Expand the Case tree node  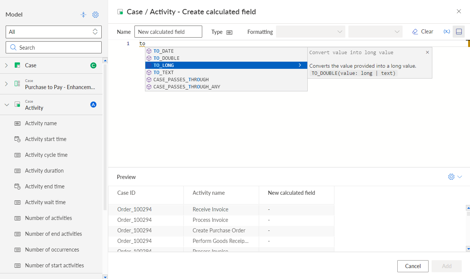[x=6, y=65]
